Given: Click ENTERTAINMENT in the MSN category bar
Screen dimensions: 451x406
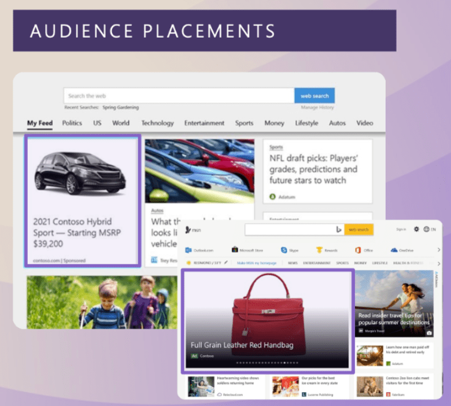Looking at the screenshot, I should pos(317,263).
